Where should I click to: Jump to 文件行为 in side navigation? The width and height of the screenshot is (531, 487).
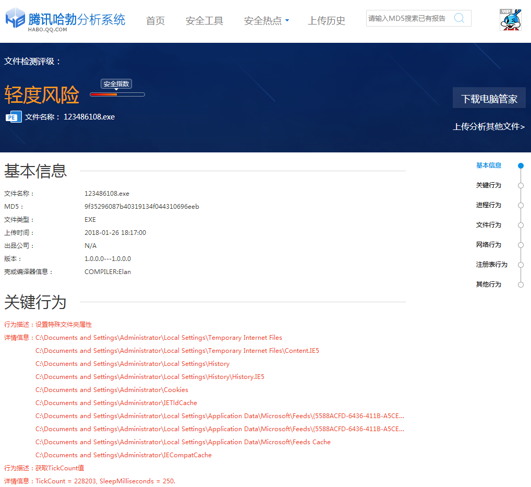coord(488,224)
